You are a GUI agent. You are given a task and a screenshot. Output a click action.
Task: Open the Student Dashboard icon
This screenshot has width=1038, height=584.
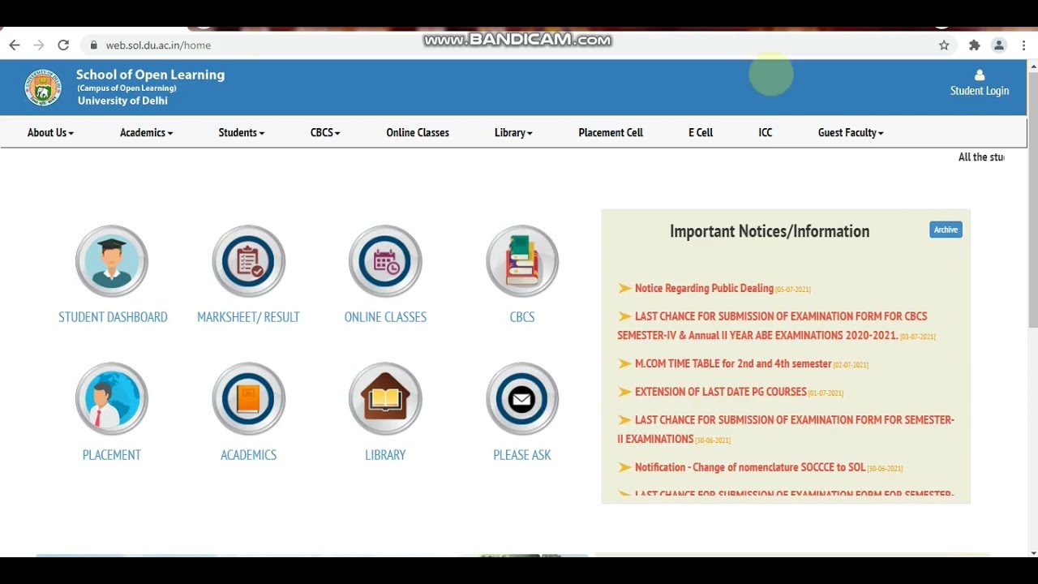112,261
